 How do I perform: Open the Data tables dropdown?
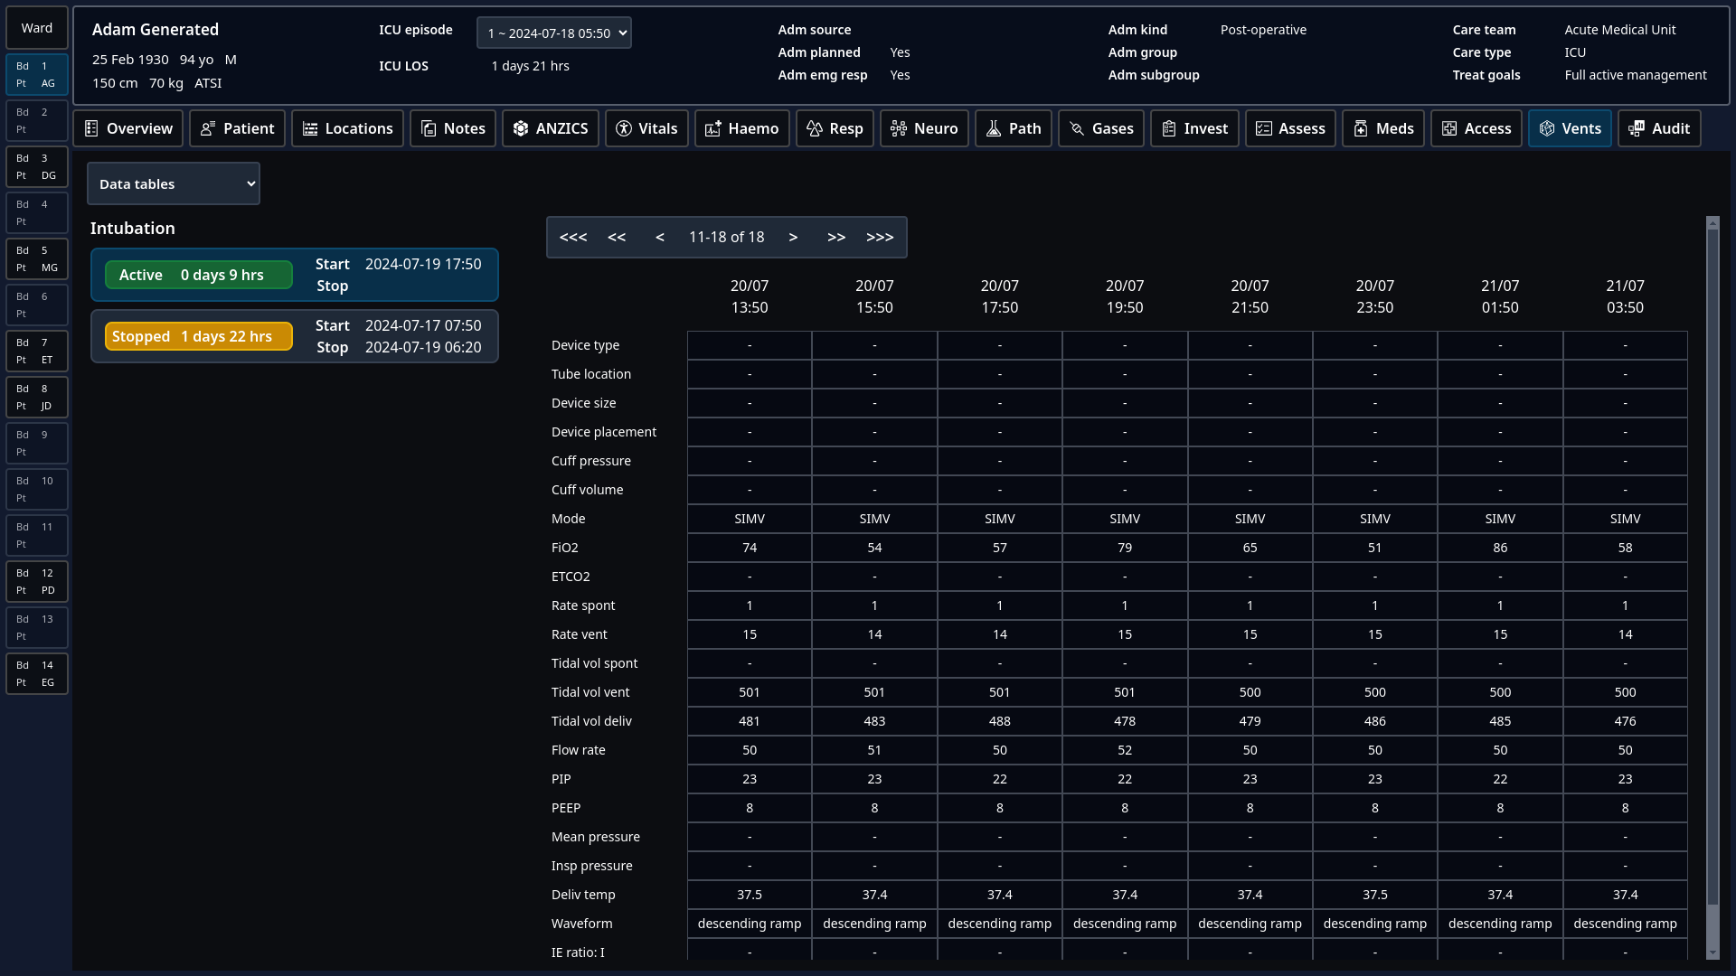(x=174, y=183)
